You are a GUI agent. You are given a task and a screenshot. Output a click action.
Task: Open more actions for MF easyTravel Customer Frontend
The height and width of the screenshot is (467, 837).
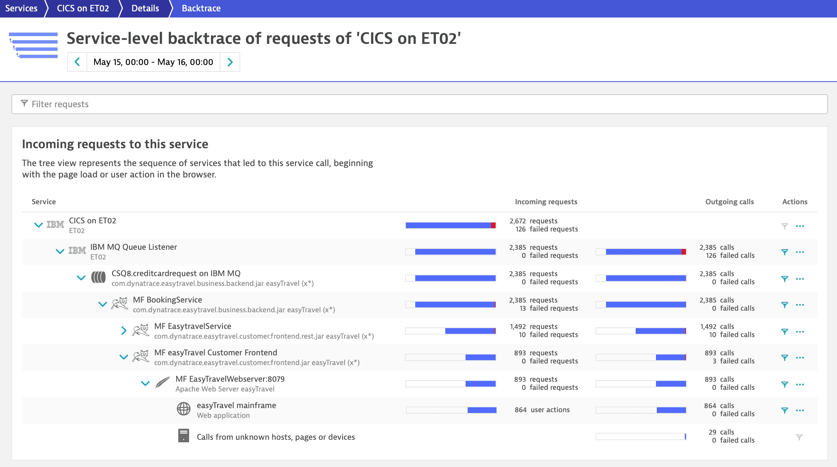coord(800,358)
